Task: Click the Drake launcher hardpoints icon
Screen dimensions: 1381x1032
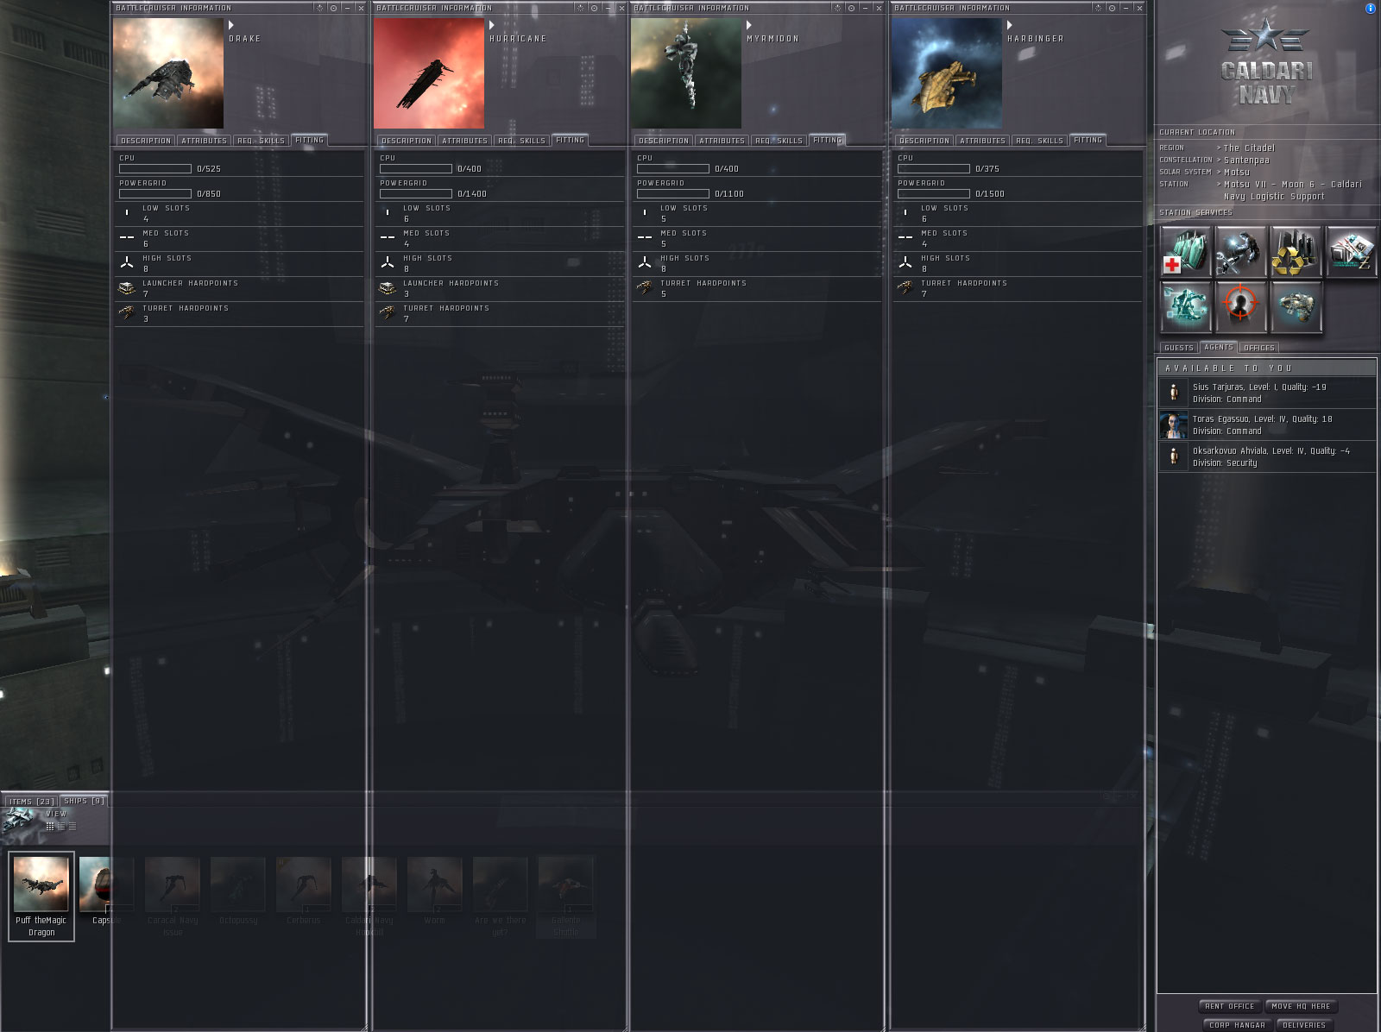Action: [127, 288]
